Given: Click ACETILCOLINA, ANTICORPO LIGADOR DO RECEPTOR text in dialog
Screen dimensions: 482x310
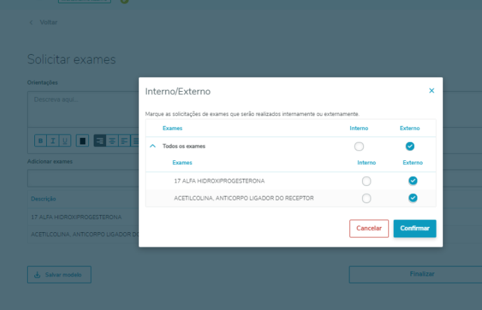Looking at the screenshot, I should click(244, 199).
